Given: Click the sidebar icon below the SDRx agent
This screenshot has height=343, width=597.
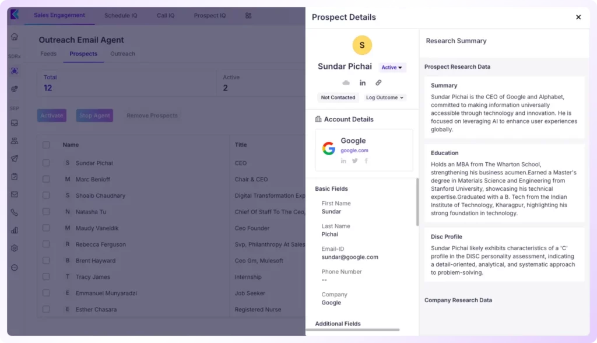Looking at the screenshot, I should [x=15, y=89].
